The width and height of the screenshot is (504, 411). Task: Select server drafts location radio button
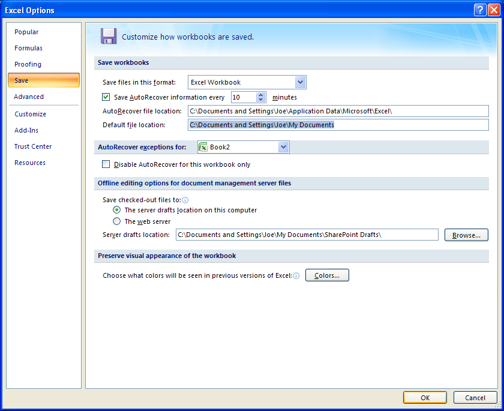[x=116, y=210]
